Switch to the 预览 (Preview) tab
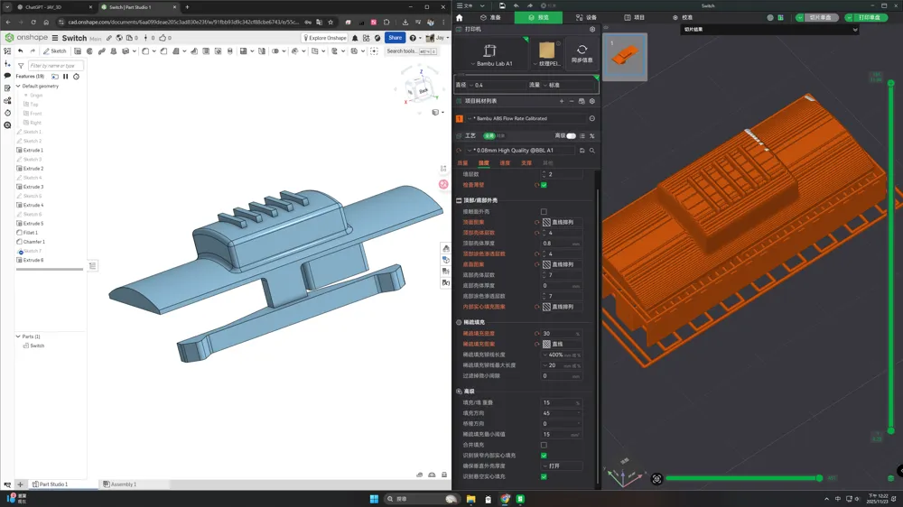This screenshot has height=507, width=903. tap(540, 18)
